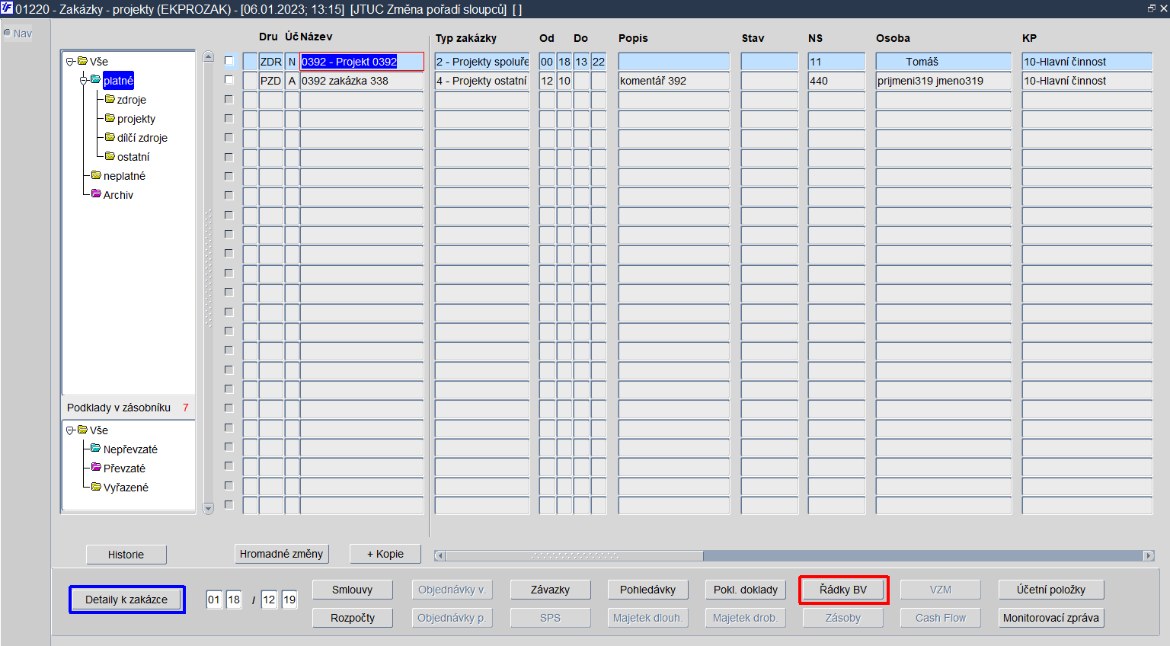Select the Nav radio button
Screen dimensions: 1170x646
8,33
